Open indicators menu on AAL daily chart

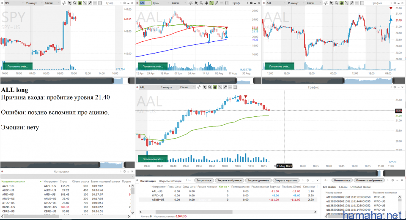click(x=191, y=3)
